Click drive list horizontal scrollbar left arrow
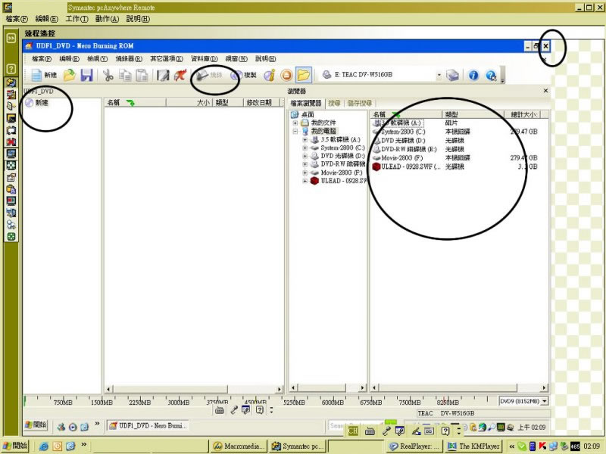The width and height of the screenshot is (606, 454). click(x=374, y=387)
